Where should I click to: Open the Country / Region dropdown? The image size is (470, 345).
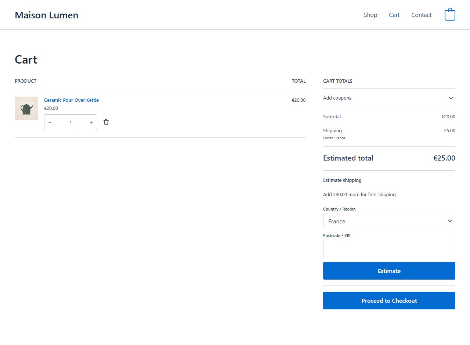pyautogui.click(x=389, y=221)
